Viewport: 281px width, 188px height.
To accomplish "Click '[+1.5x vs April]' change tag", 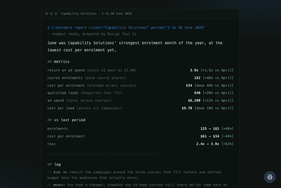I will click(x=217, y=70).
